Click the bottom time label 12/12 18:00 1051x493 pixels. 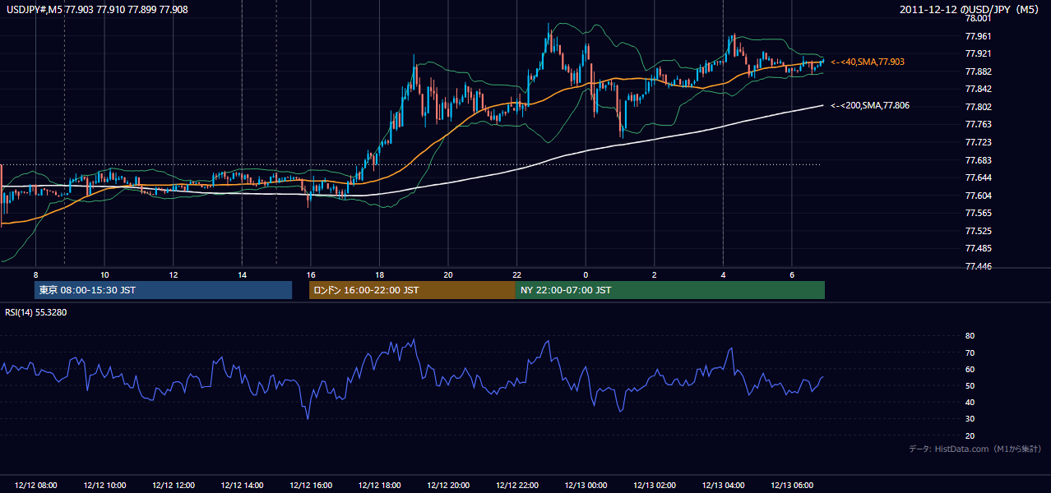tap(379, 486)
